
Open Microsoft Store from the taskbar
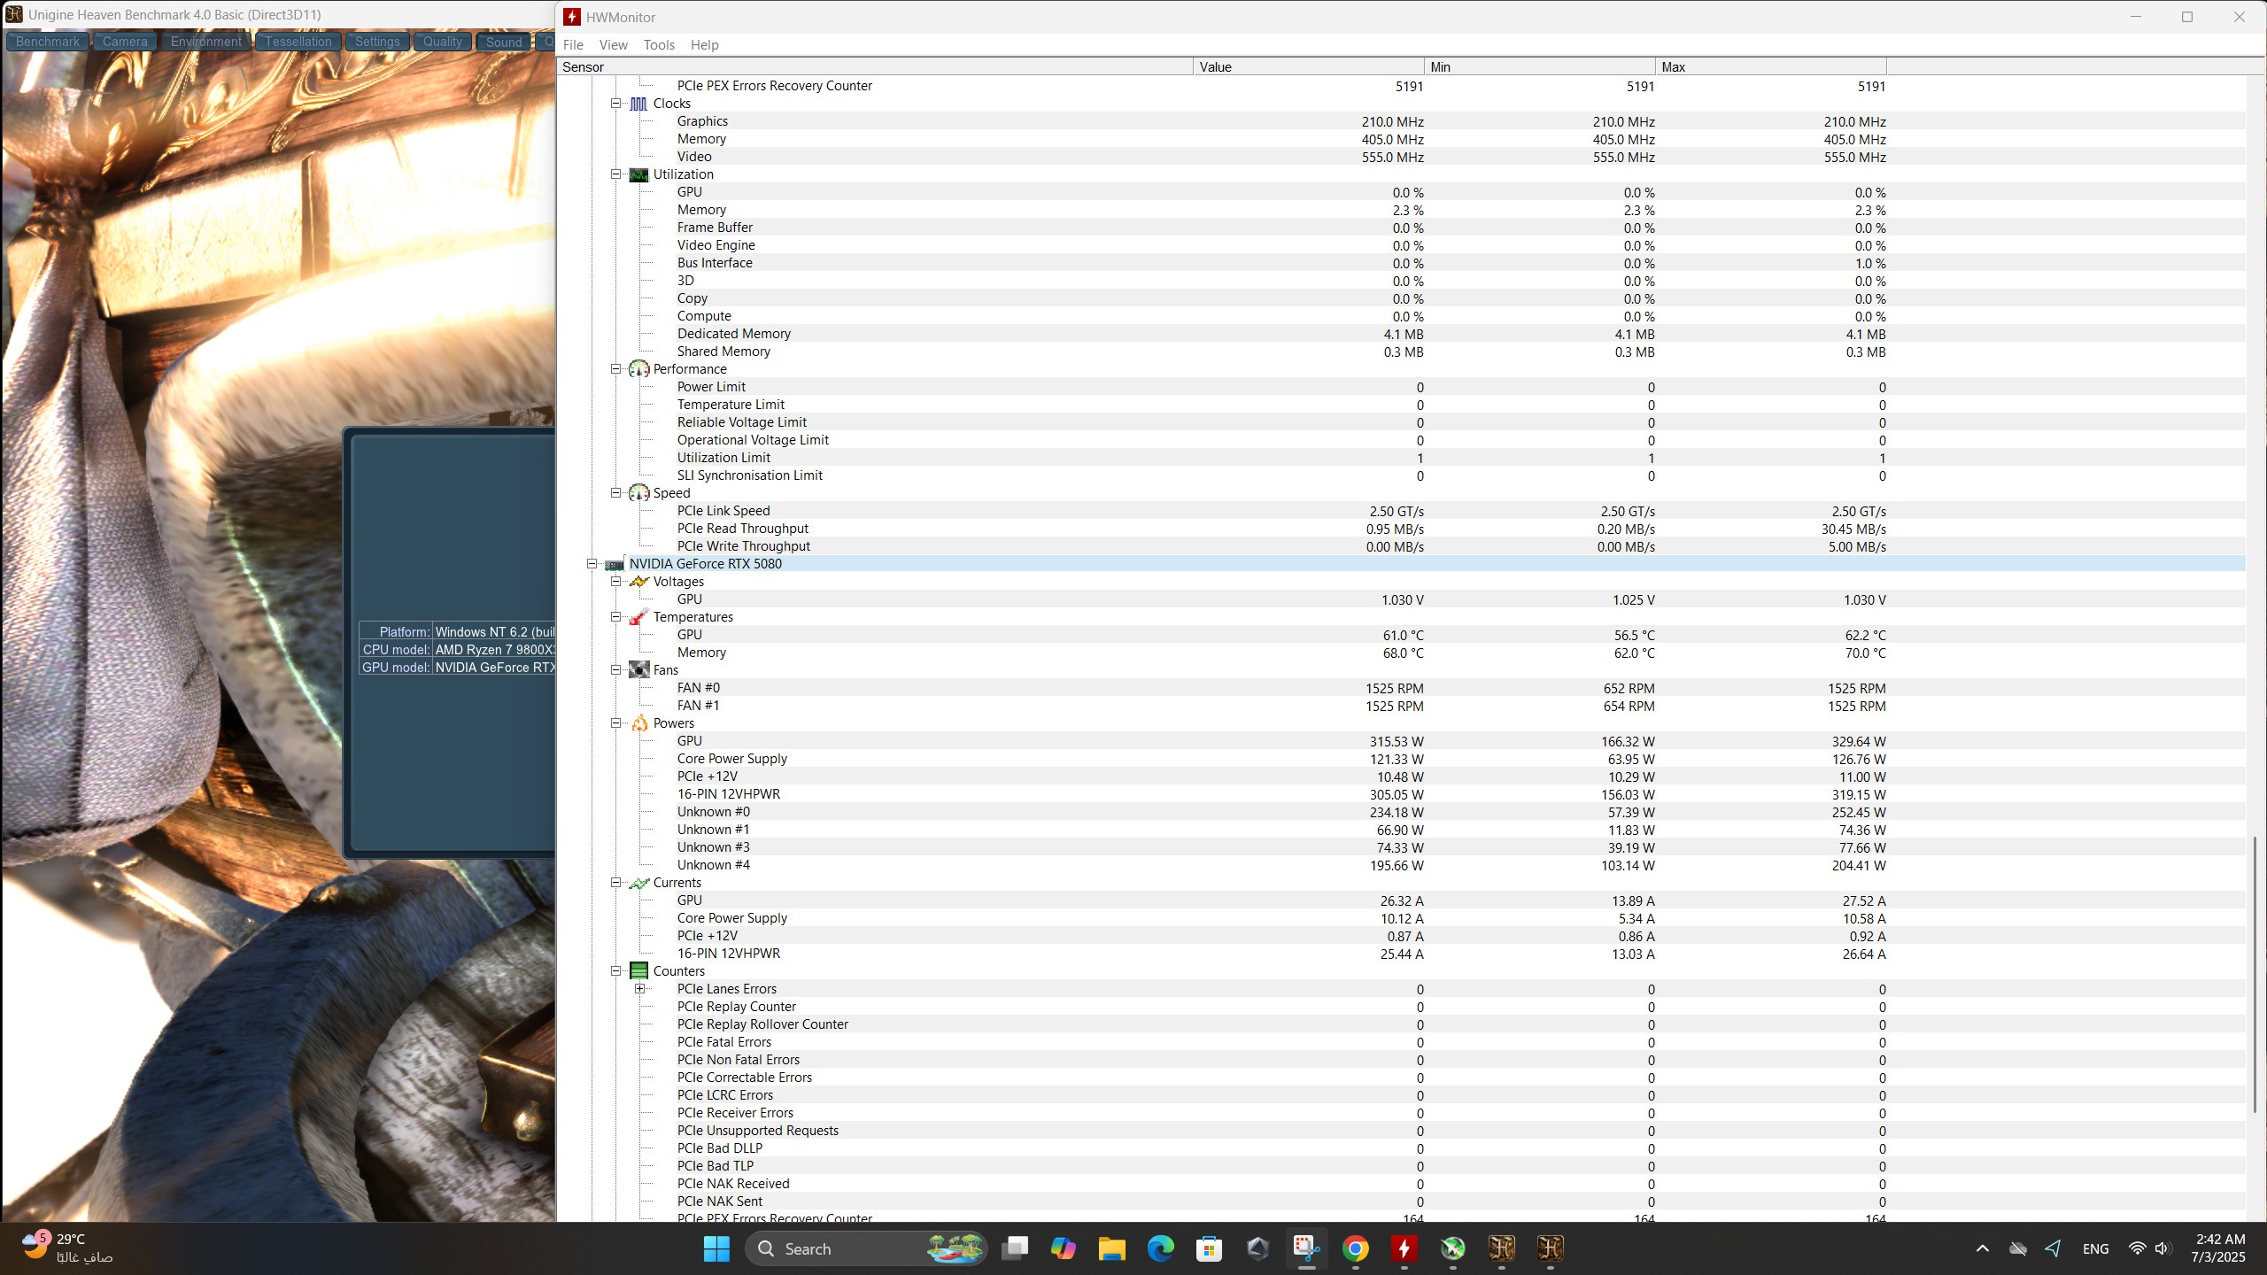pos(1209,1248)
